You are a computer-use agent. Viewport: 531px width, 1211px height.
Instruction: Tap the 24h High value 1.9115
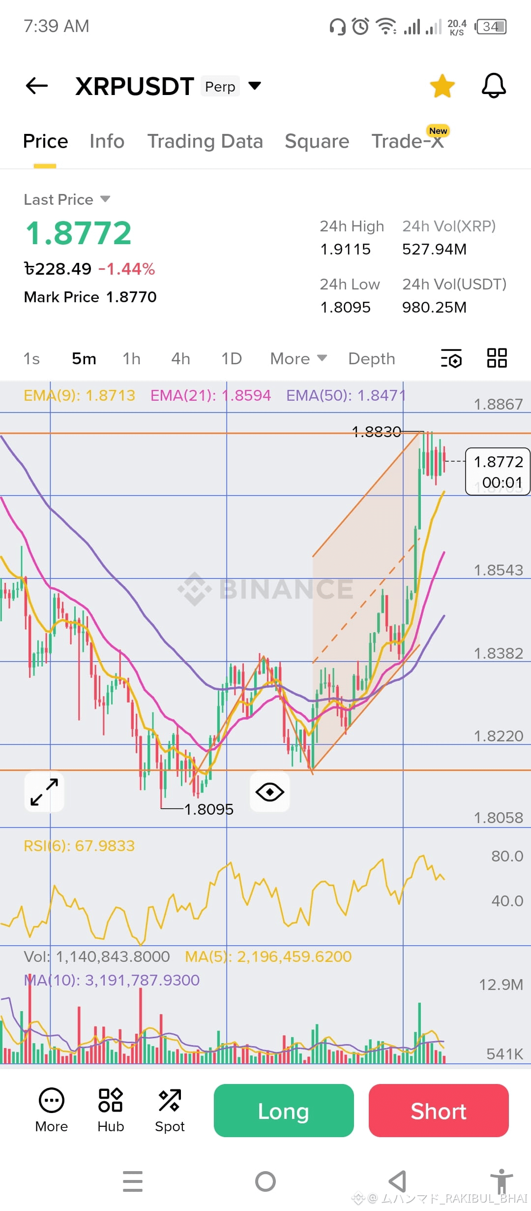346,249
